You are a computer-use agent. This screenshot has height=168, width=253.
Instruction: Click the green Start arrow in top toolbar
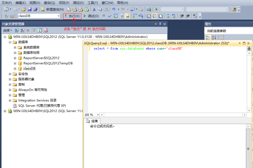156,9
